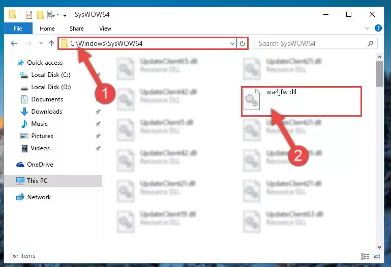Click the pin icon next to Music
Image resolution: width=391 pixels, height=267 pixels.
point(98,124)
